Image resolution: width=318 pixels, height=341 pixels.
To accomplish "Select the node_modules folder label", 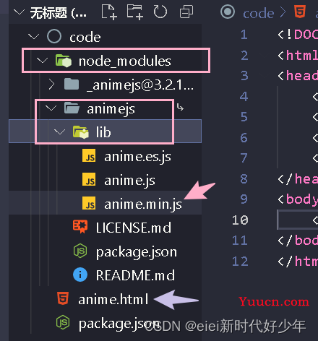I will click(125, 61).
